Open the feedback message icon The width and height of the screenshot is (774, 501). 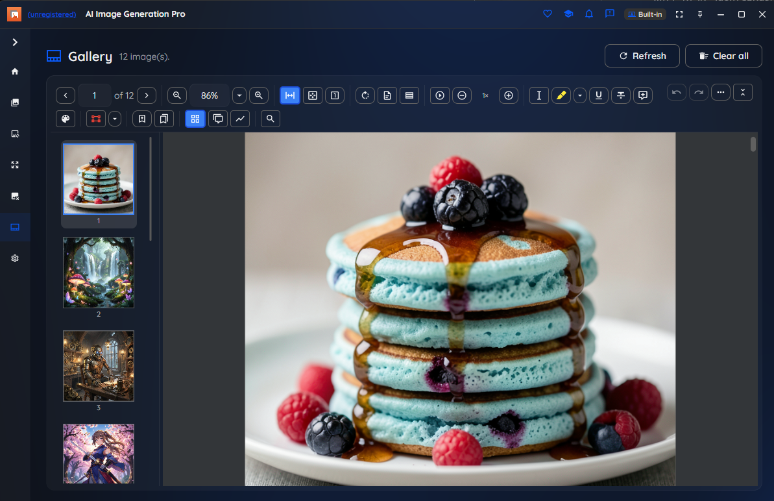click(x=610, y=14)
